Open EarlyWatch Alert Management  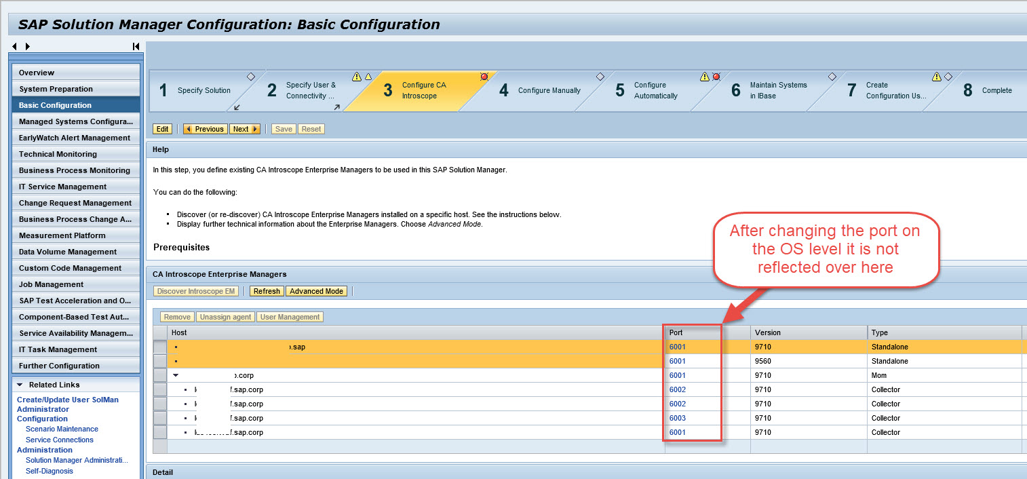pos(76,138)
